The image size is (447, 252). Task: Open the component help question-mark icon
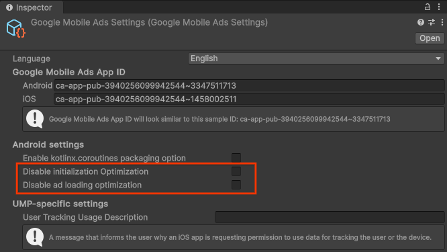coord(420,22)
